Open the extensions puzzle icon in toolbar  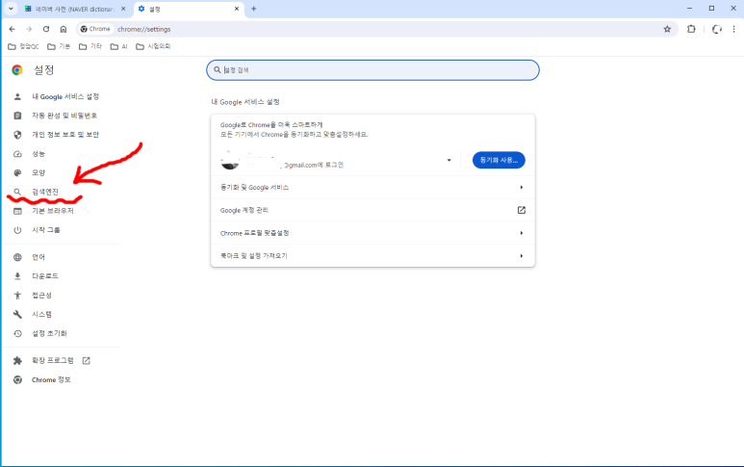691,29
